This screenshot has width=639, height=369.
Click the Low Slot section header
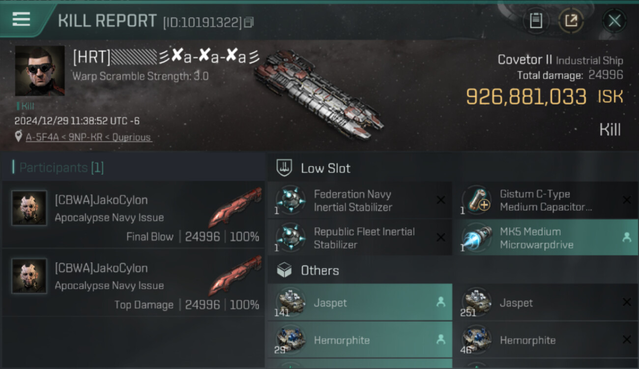coord(325,168)
